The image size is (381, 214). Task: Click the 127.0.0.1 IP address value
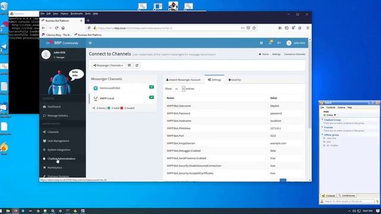[275, 128]
